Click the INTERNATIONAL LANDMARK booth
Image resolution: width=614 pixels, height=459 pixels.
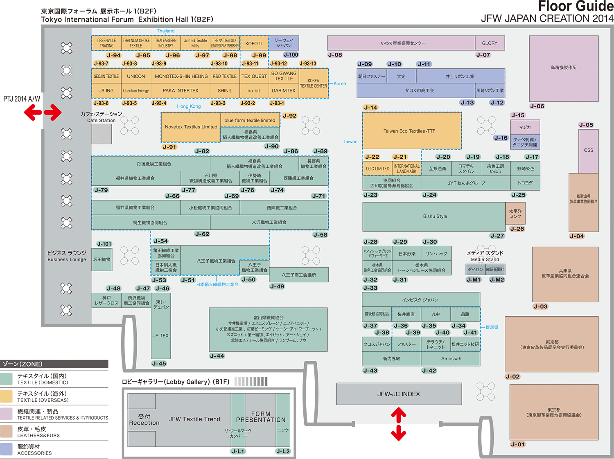406,169
